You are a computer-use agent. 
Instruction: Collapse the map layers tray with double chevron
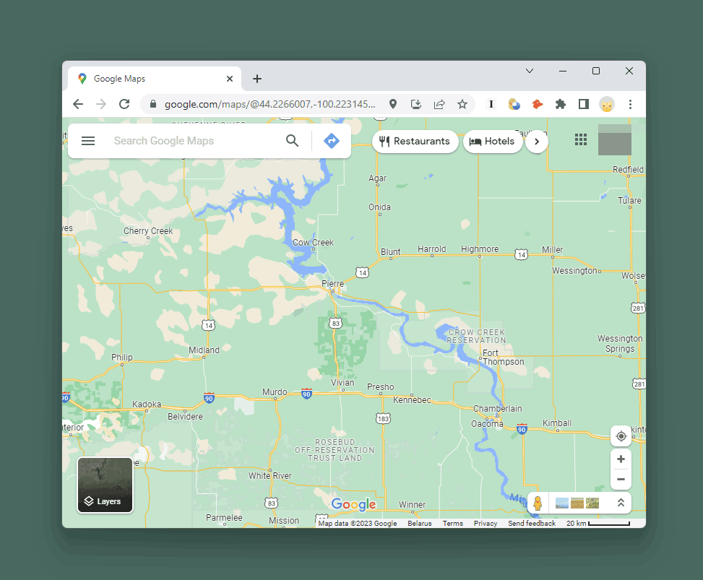[621, 503]
